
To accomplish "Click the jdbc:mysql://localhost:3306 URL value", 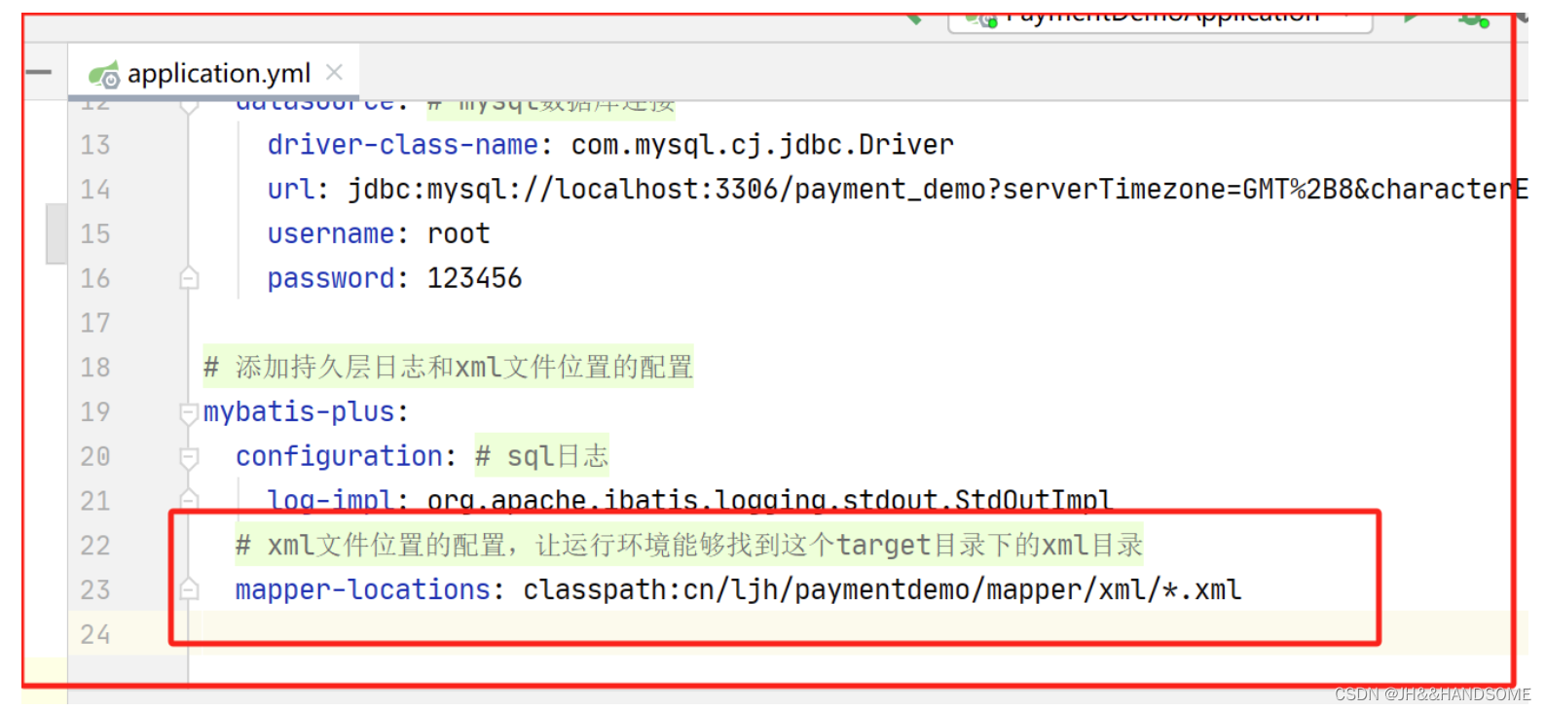I will pyautogui.click(x=938, y=190).
